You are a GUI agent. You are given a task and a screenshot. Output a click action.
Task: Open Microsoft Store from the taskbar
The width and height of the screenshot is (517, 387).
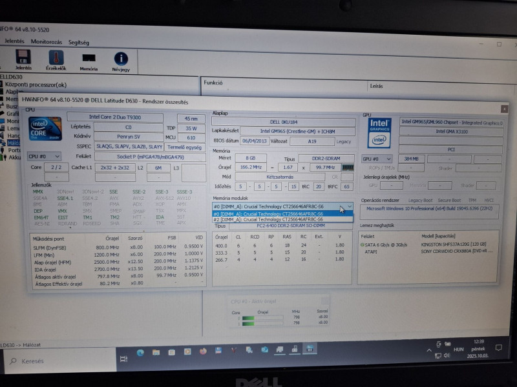tap(171, 352)
